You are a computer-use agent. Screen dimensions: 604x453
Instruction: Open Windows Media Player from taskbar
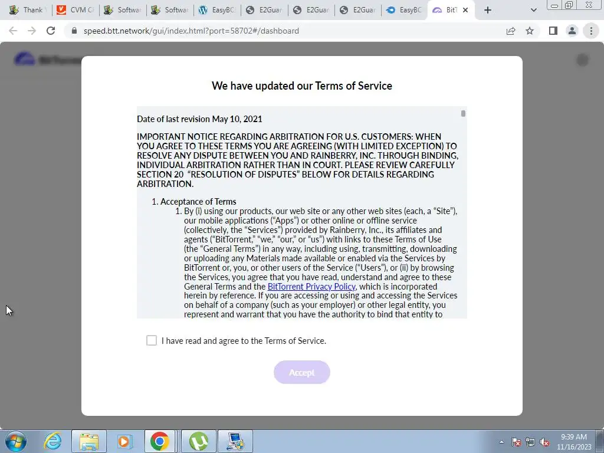click(x=124, y=441)
